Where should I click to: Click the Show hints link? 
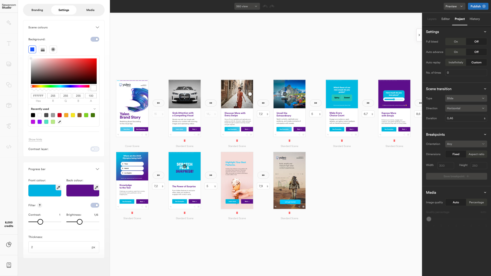pos(35,140)
